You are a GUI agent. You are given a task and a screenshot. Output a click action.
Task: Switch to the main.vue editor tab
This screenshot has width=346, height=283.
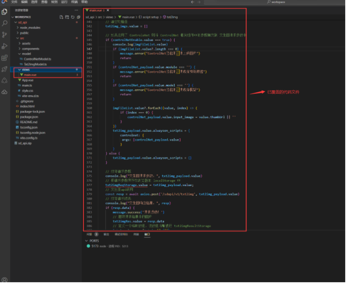[x=97, y=10]
